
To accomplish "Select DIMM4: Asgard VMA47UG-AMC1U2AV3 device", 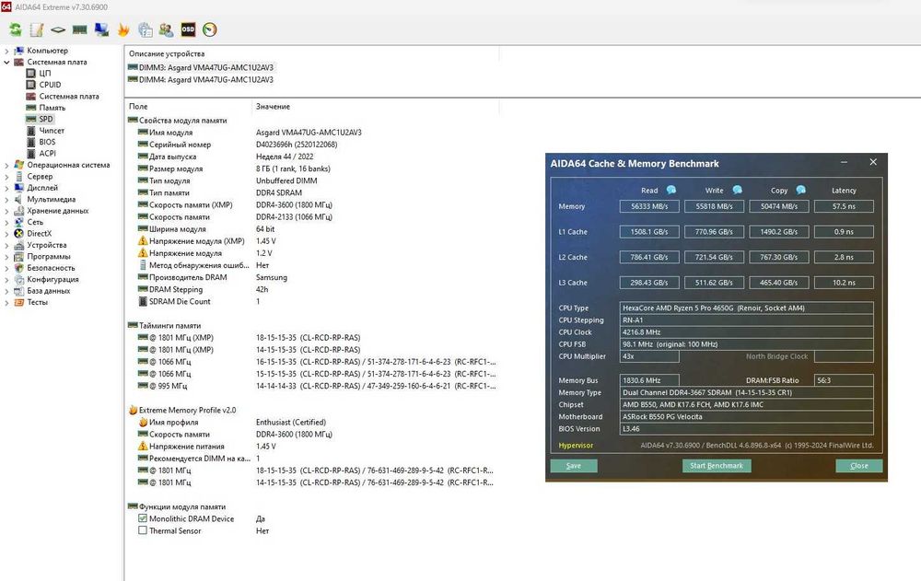I will tap(205, 80).
